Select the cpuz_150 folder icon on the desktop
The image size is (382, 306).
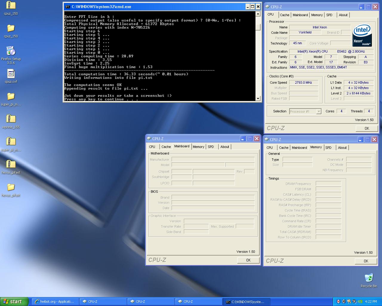(x=11, y=28)
